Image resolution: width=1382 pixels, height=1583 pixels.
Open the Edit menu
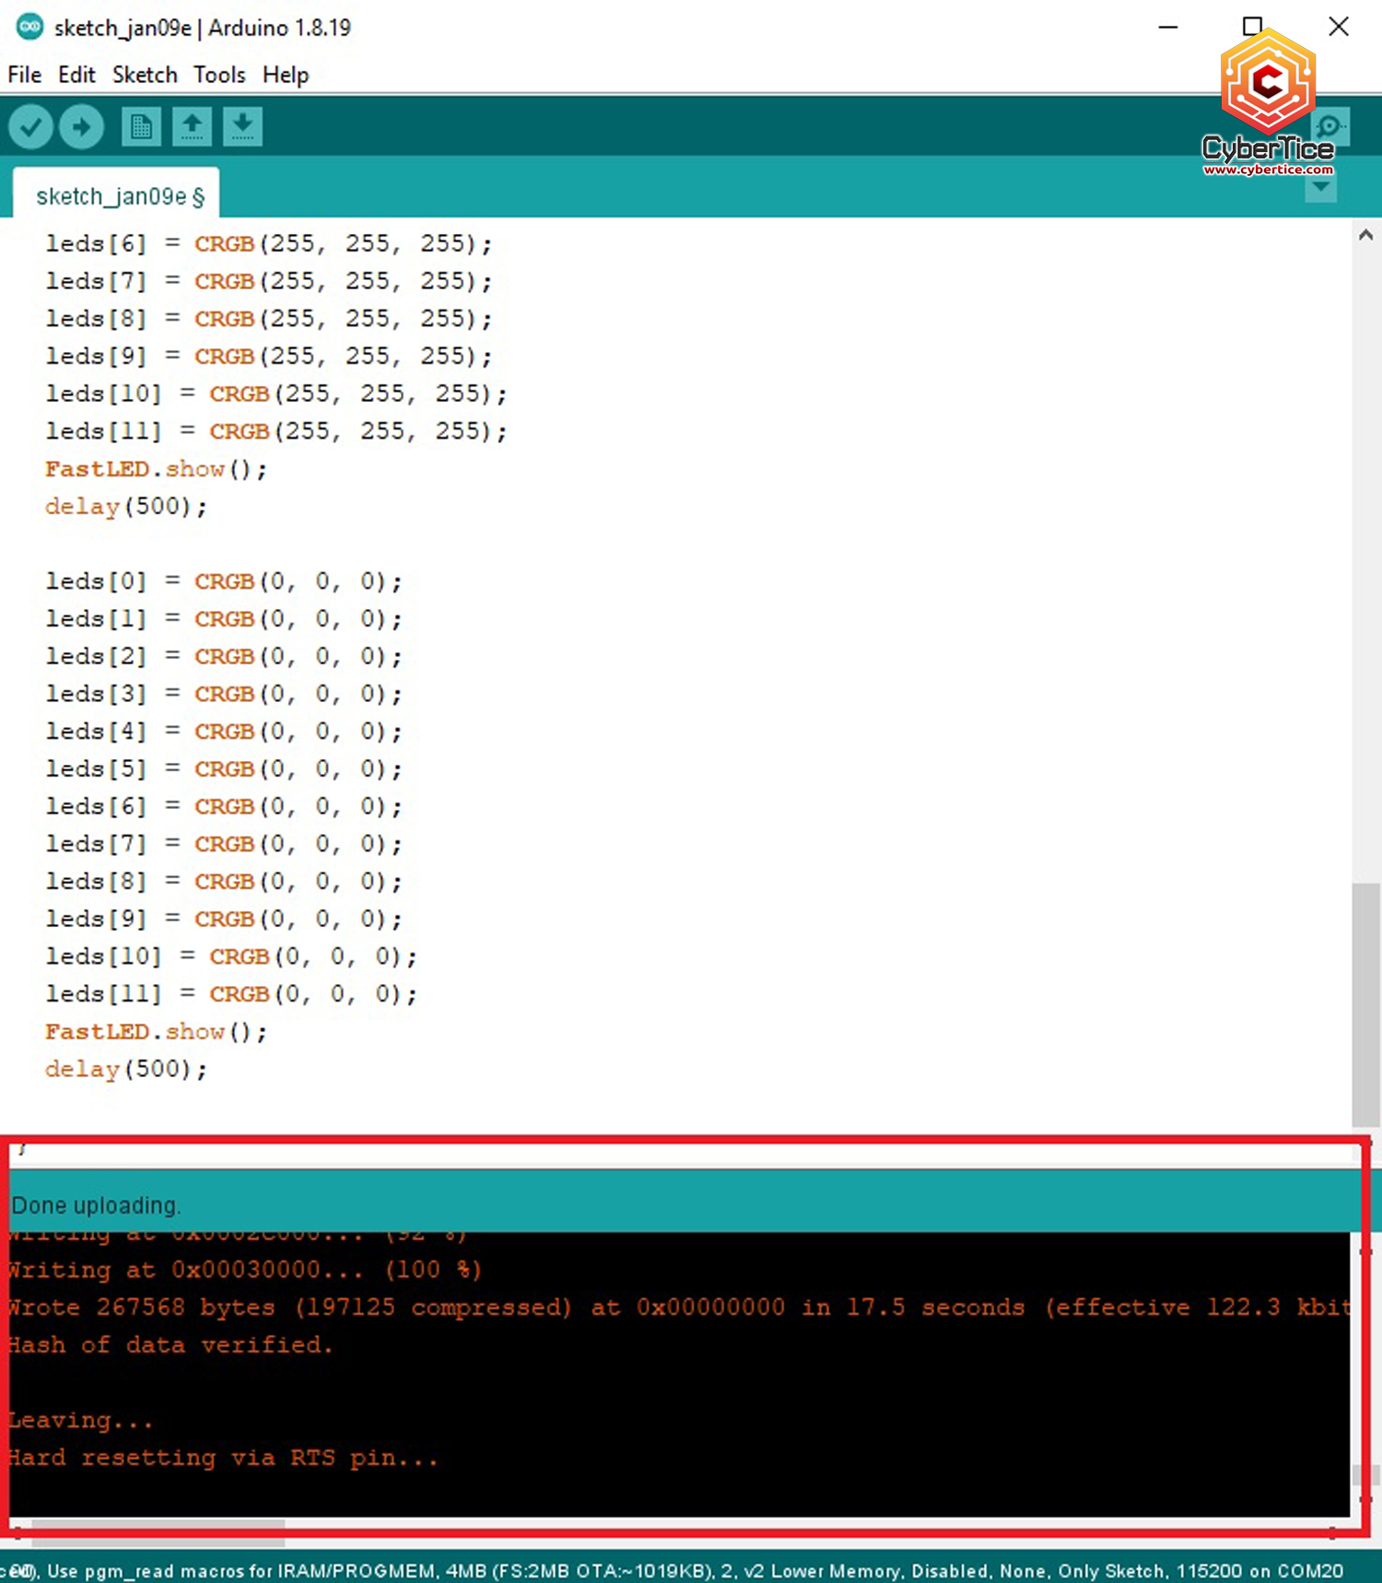pyautogui.click(x=76, y=75)
